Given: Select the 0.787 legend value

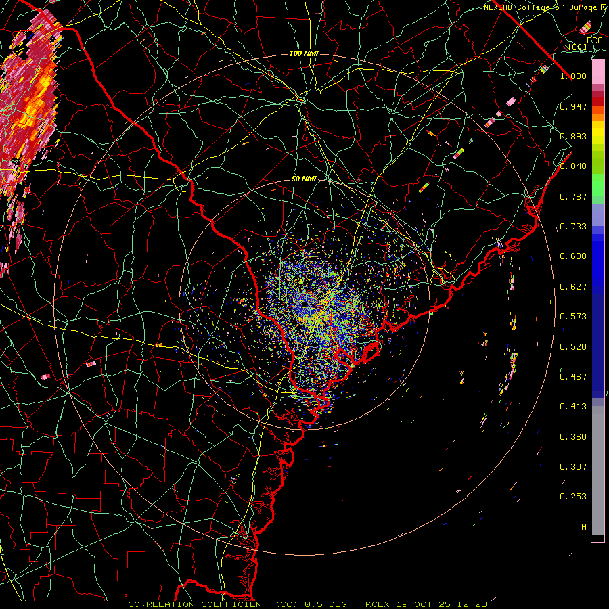Looking at the screenshot, I should (x=573, y=196).
